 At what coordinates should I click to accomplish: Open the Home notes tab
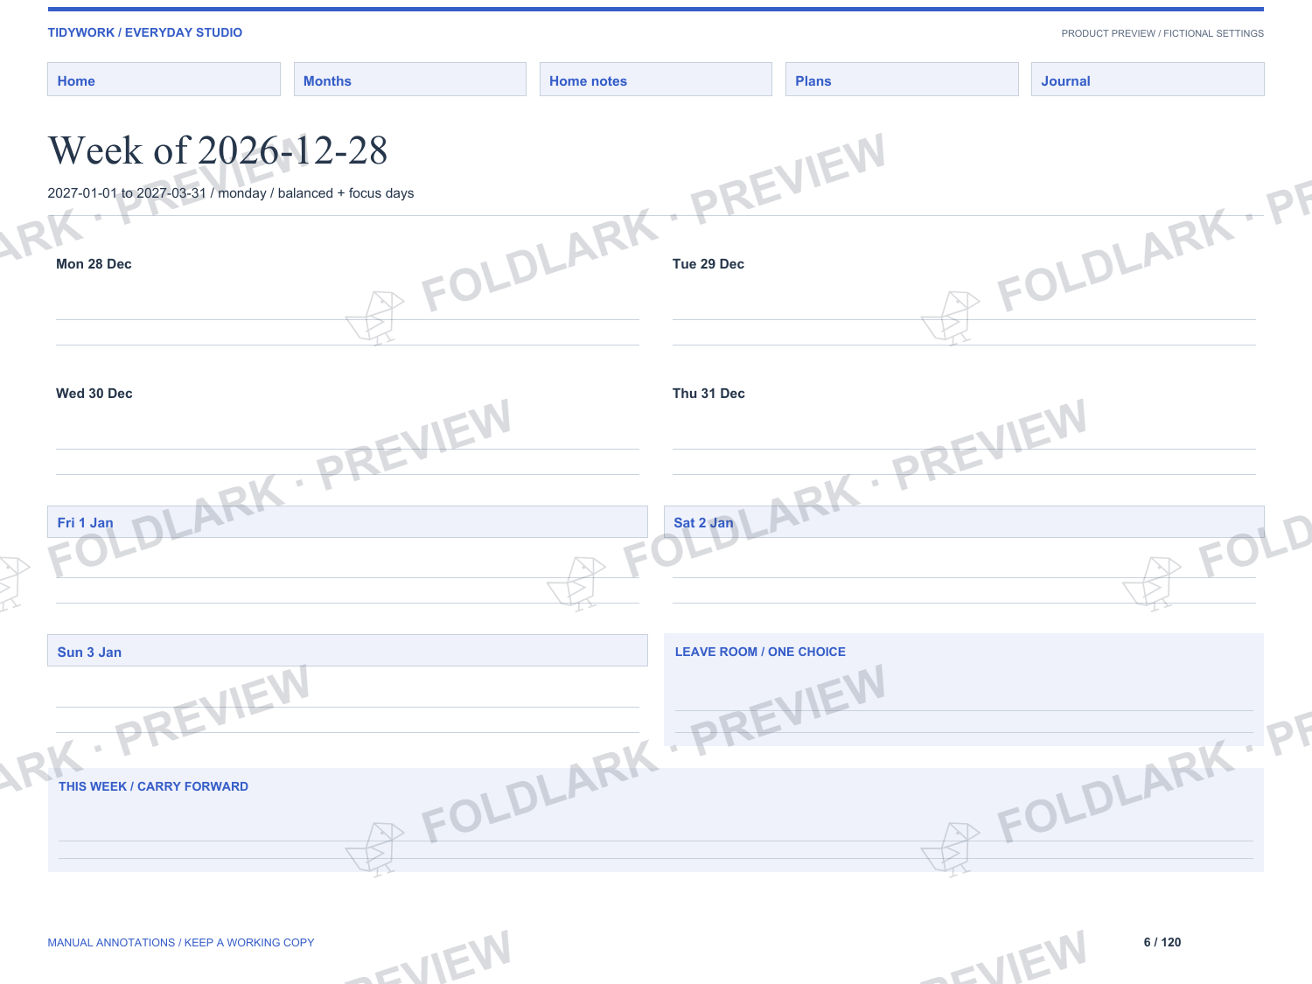656,80
